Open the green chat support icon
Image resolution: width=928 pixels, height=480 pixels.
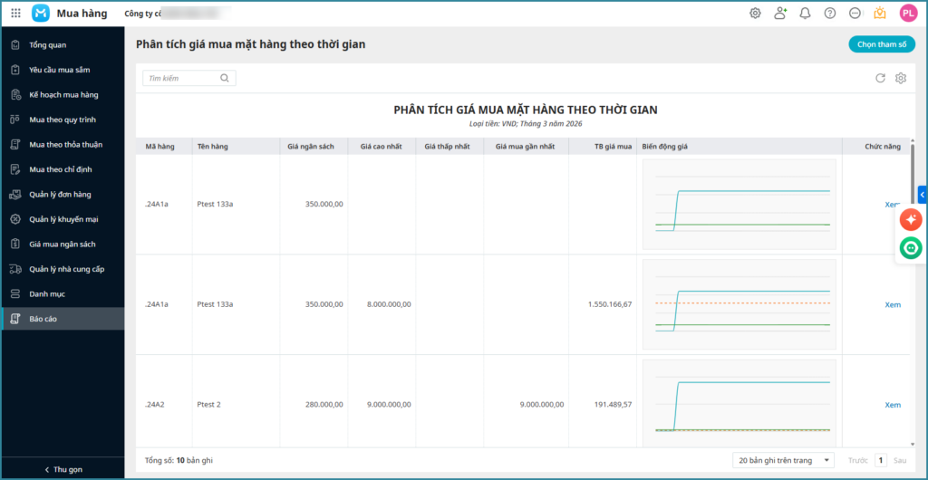click(x=911, y=247)
